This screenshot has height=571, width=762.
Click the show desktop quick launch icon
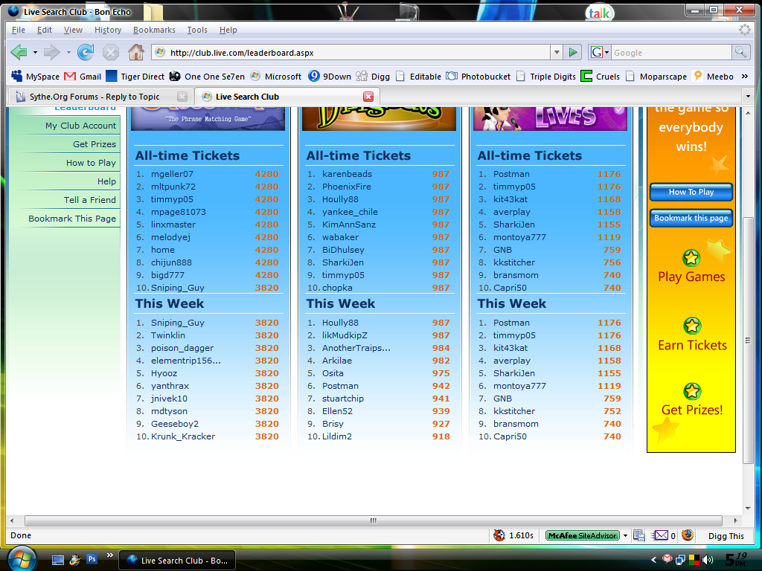[x=58, y=560]
